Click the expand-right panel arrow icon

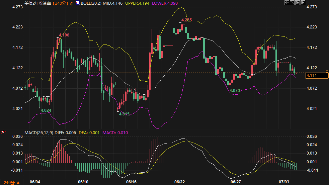(303, 3)
